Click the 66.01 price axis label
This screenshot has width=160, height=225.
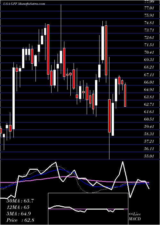[149, 82]
